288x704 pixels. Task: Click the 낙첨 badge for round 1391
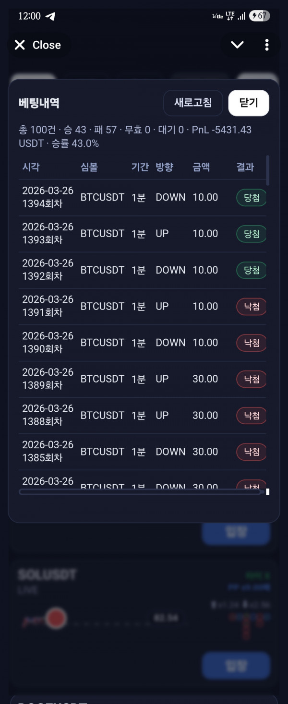point(251,307)
